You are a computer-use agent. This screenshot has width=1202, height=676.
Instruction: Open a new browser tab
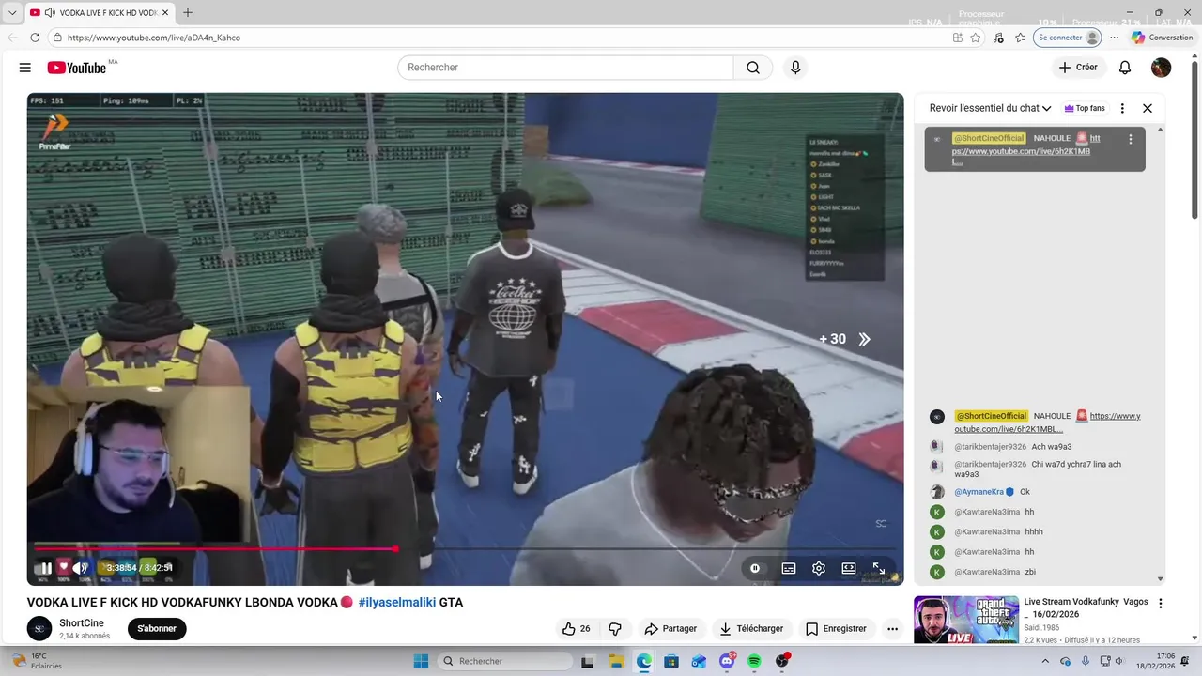point(188,12)
